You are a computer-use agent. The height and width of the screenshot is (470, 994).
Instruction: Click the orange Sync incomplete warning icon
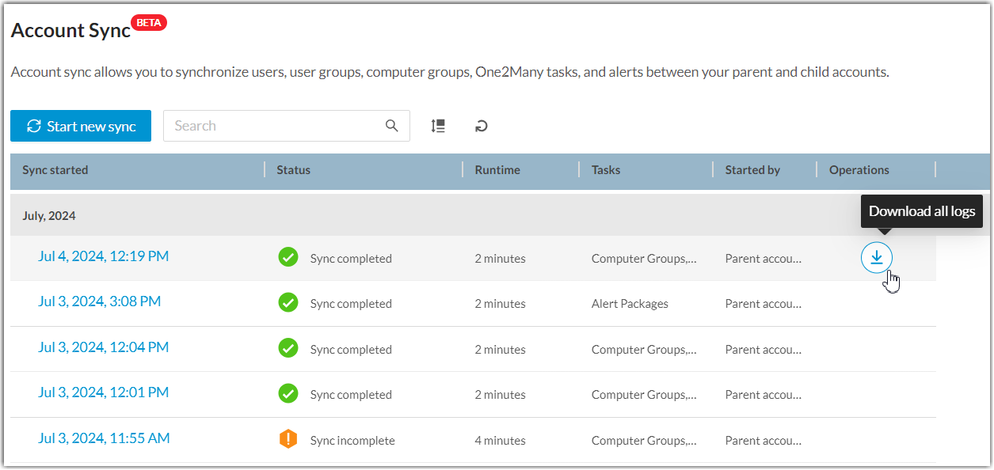pyautogui.click(x=288, y=440)
